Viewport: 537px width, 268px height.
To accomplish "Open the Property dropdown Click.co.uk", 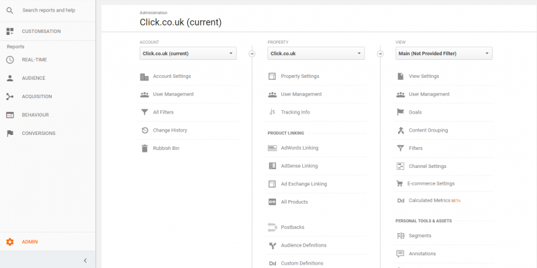I will pyautogui.click(x=316, y=54).
